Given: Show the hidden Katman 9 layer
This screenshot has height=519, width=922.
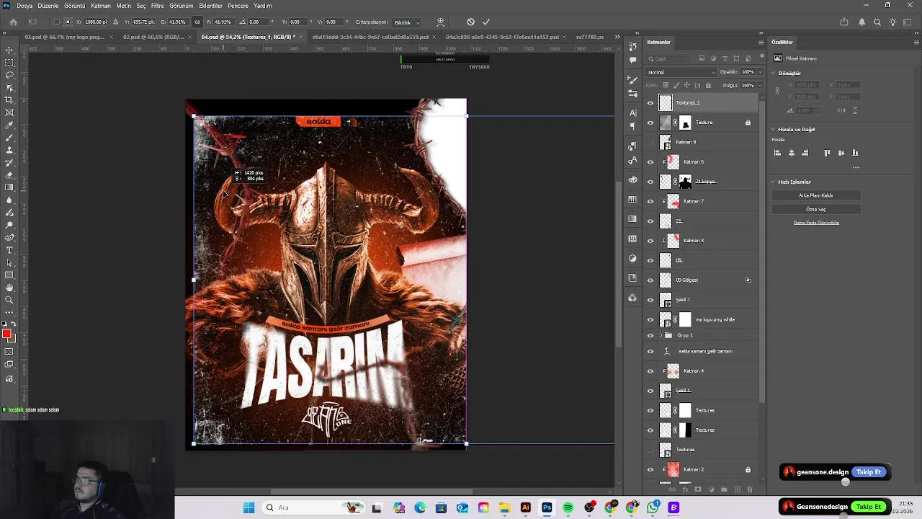Looking at the screenshot, I should [650, 142].
